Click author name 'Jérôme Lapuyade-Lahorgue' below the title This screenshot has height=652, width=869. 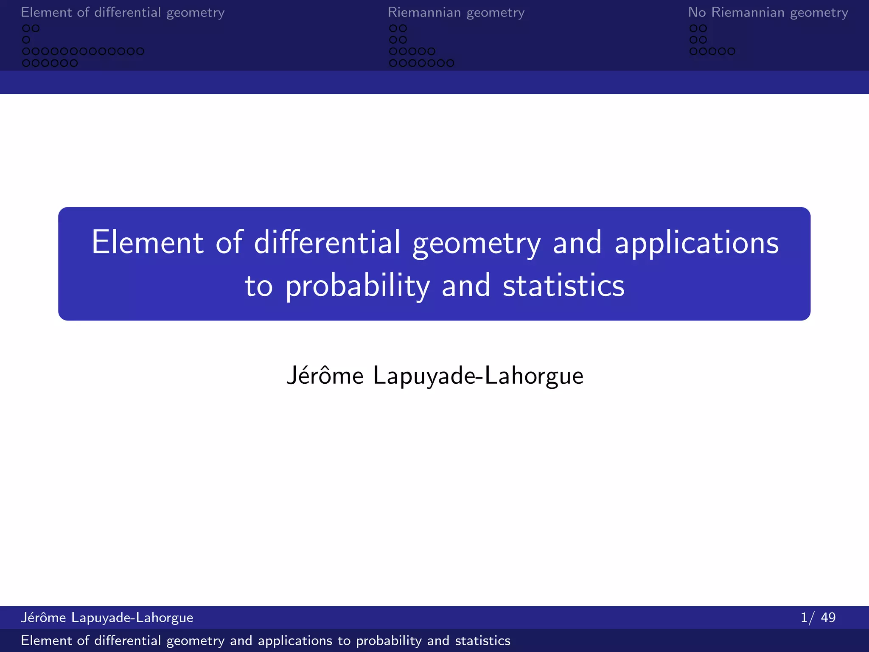pyautogui.click(x=434, y=376)
